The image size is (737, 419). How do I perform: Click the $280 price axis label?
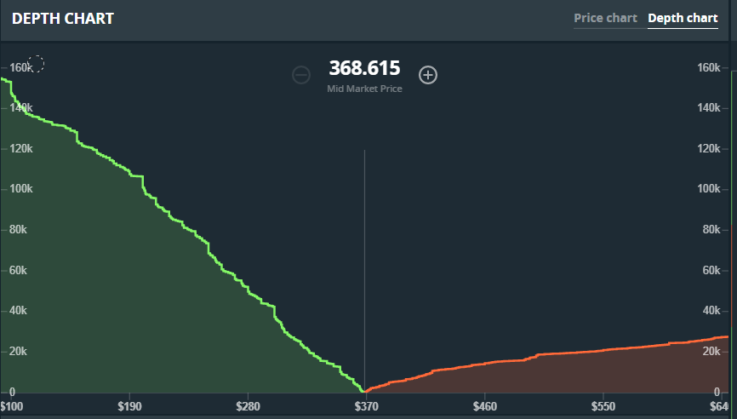(x=248, y=406)
